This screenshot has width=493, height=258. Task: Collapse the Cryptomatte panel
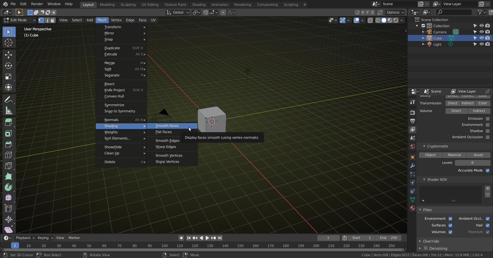[x=424, y=146]
